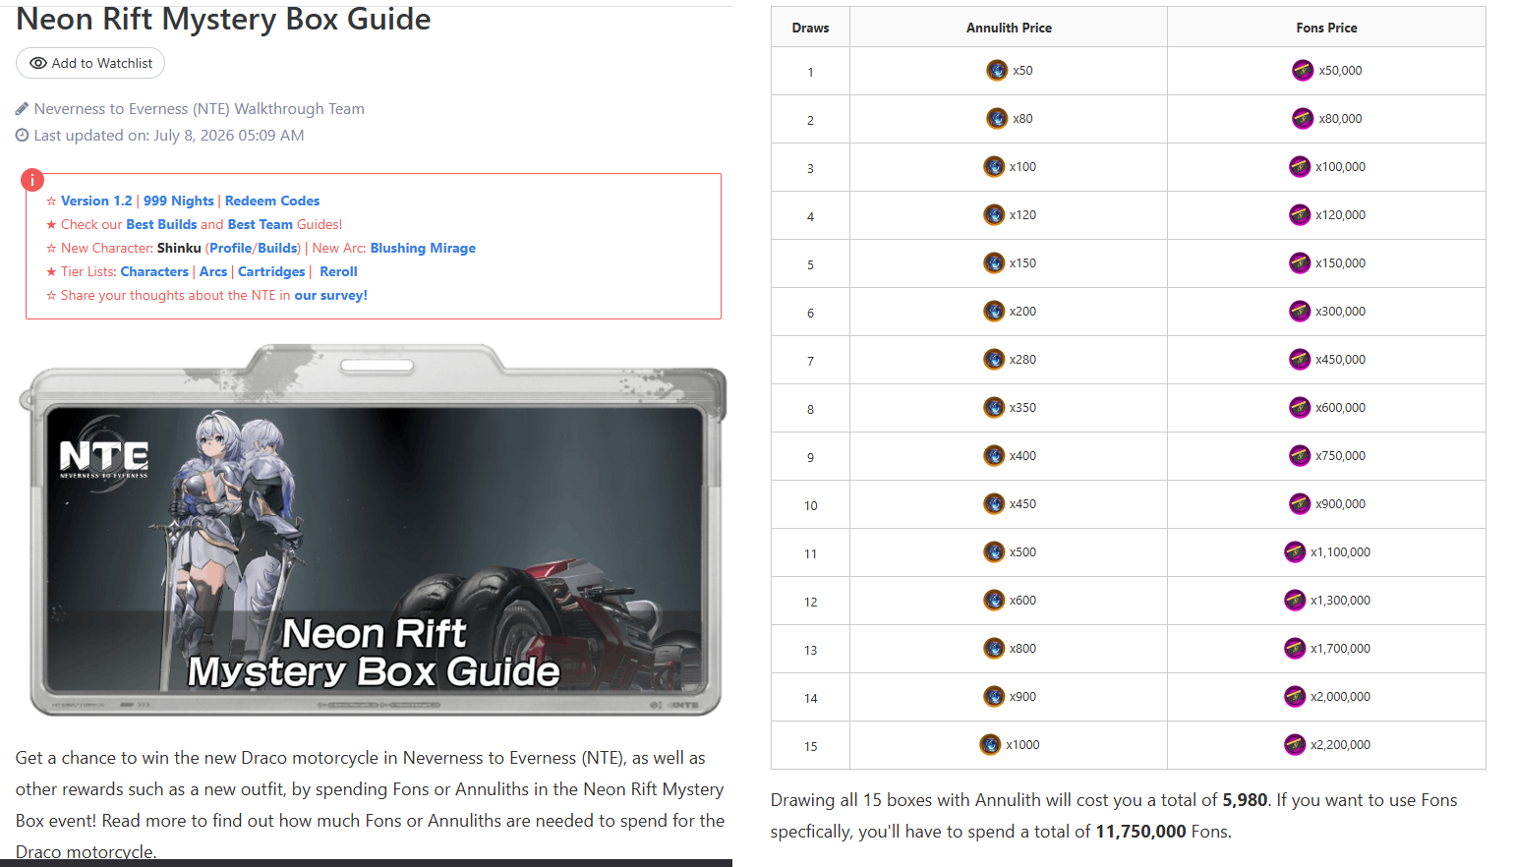
Task: Click draw number 13 cell
Action: (x=810, y=650)
